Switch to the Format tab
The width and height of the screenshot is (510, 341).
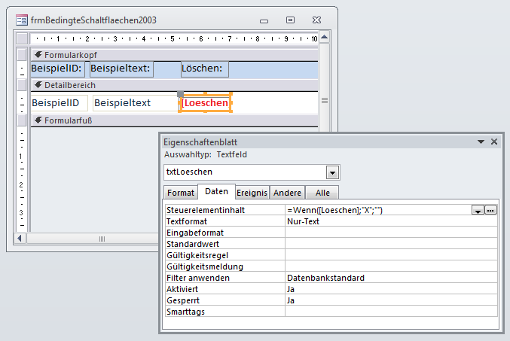pos(180,193)
